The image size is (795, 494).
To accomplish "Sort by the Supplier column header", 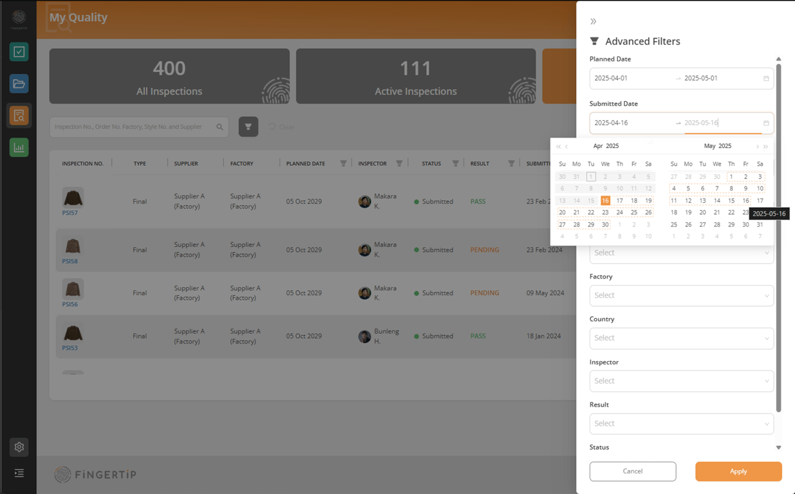I will point(186,163).
